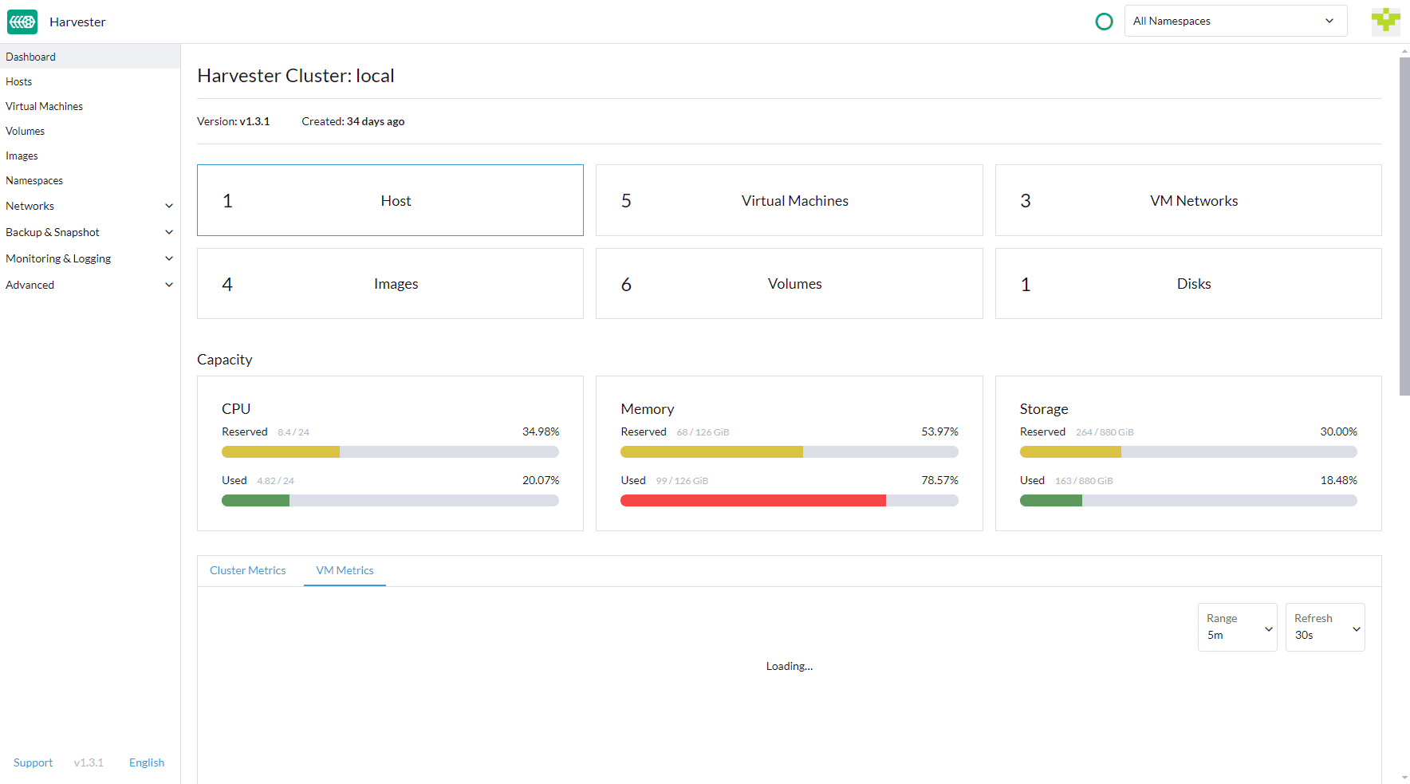Click the v1.3.1 version label in sidebar footer

tap(89, 762)
